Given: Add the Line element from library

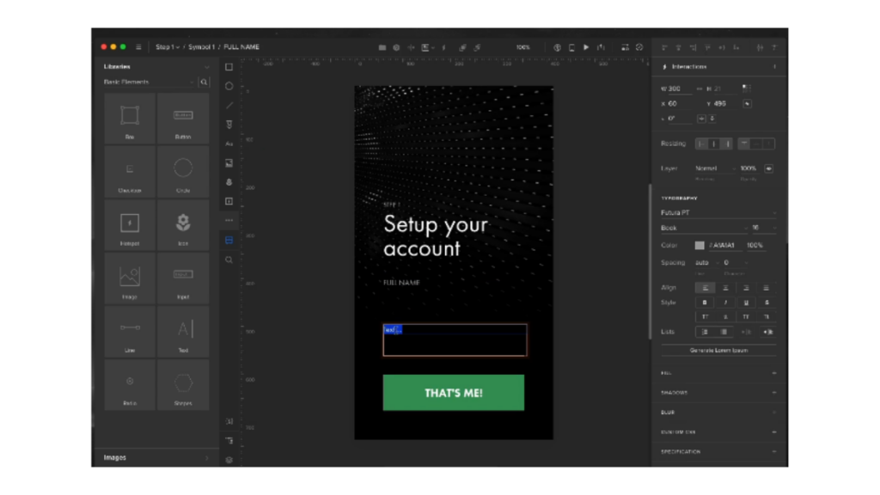Looking at the screenshot, I should pos(130,332).
